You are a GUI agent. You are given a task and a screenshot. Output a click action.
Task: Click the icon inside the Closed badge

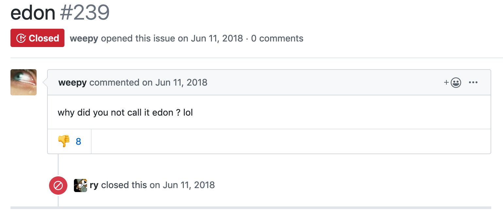21,38
